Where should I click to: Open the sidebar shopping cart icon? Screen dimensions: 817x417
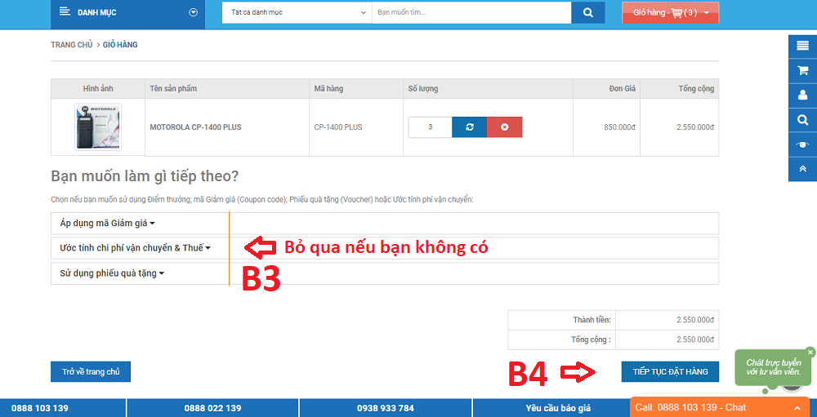(802, 70)
